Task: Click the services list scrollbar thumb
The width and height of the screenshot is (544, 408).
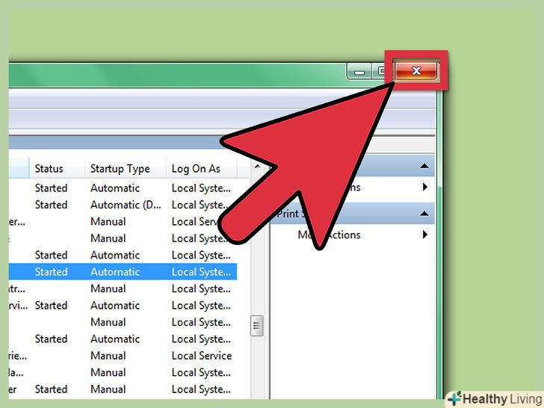Action: pos(257,326)
